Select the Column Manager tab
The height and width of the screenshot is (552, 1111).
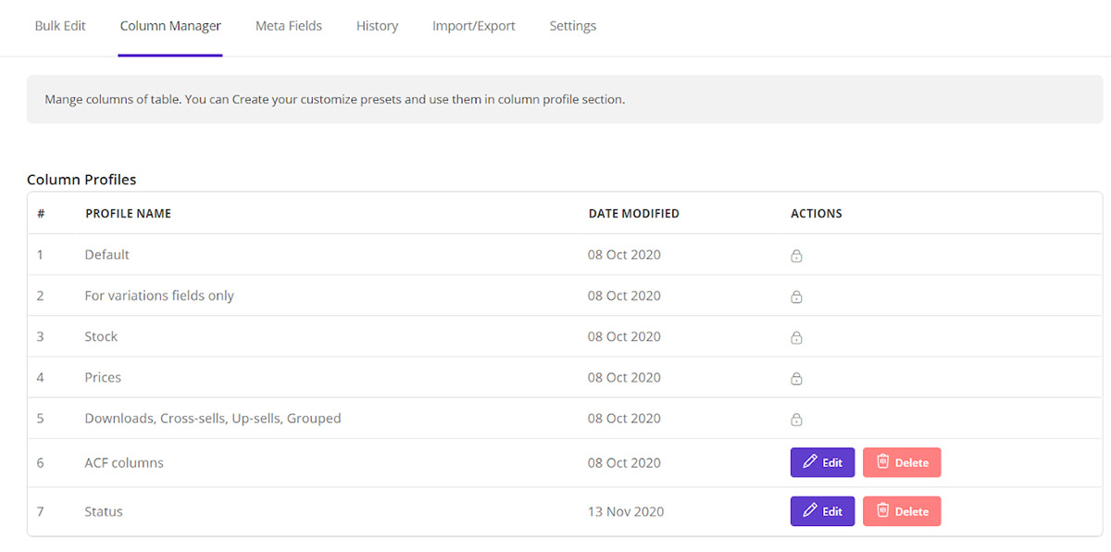[170, 26]
